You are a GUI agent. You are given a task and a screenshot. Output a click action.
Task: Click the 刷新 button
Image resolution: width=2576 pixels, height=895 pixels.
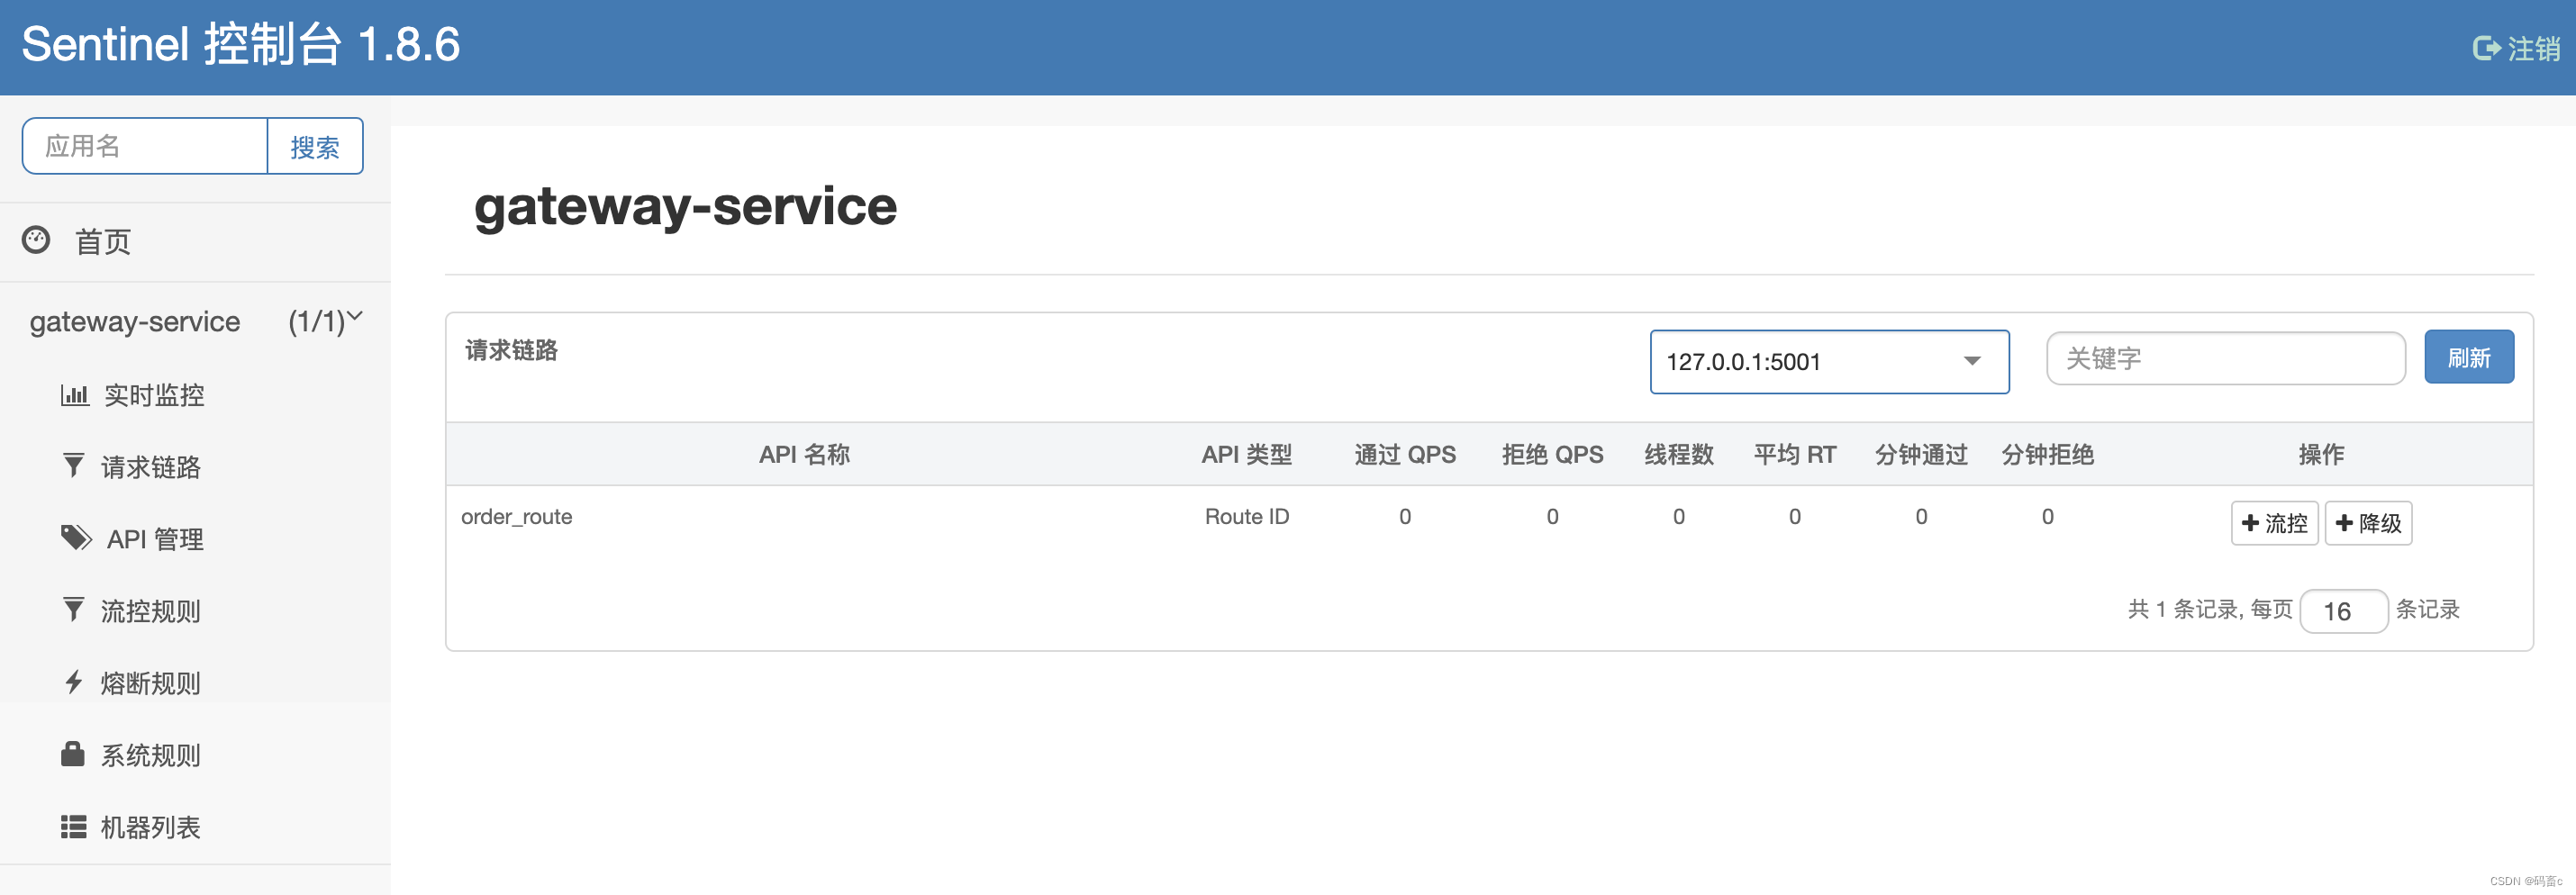click(2468, 357)
